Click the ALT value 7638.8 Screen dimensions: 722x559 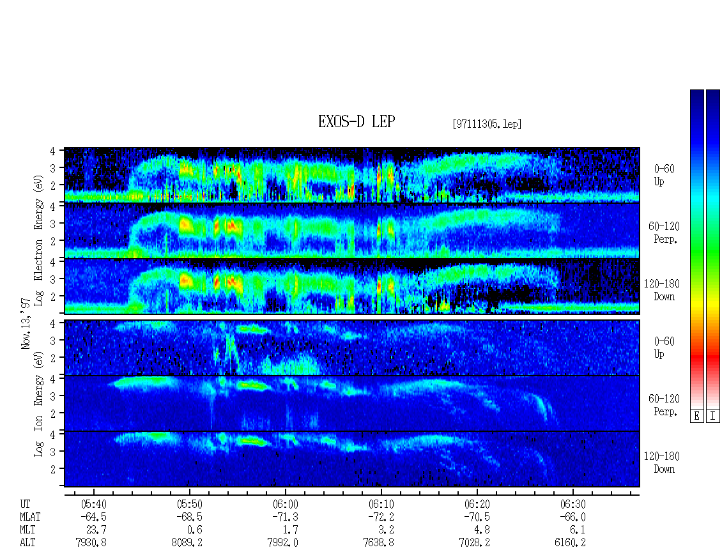tap(378, 543)
